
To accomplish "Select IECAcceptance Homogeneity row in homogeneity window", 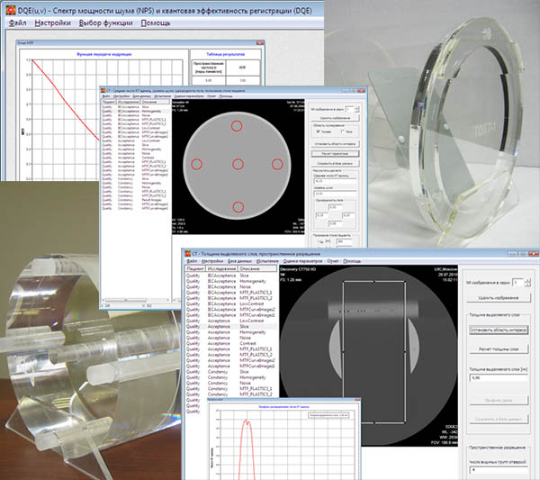I will (135, 112).
